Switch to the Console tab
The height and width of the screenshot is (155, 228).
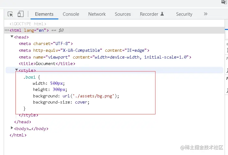click(x=71, y=14)
